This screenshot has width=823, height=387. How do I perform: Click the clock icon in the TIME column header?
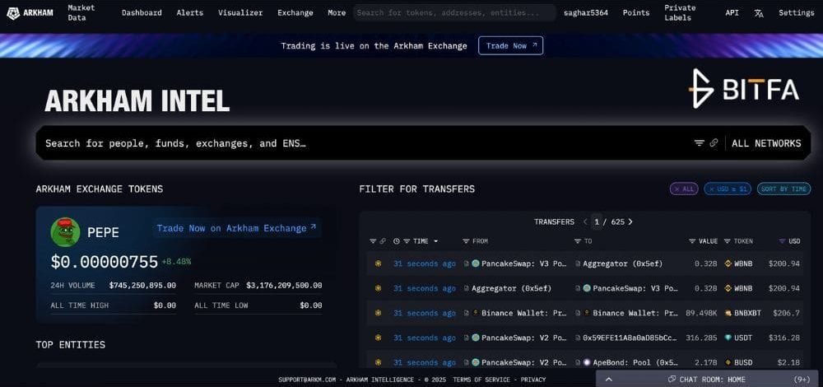tap(397, 241)
